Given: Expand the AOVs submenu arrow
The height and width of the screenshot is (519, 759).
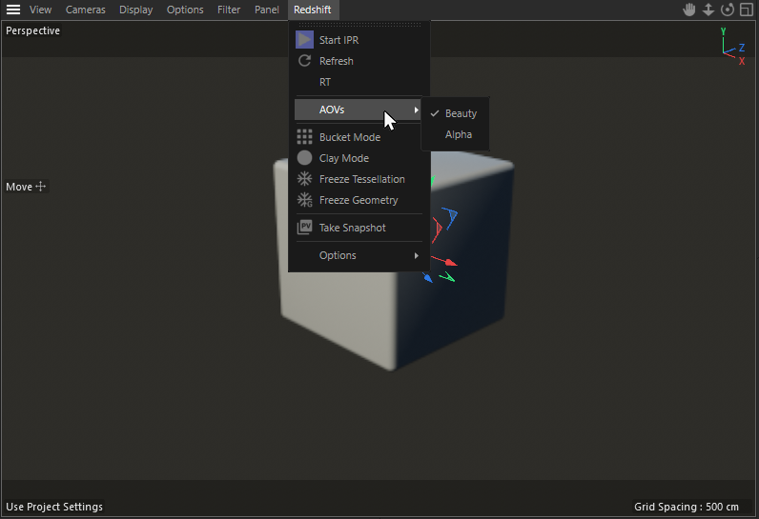Looking at the screenshot, I should tap(417, 110).
